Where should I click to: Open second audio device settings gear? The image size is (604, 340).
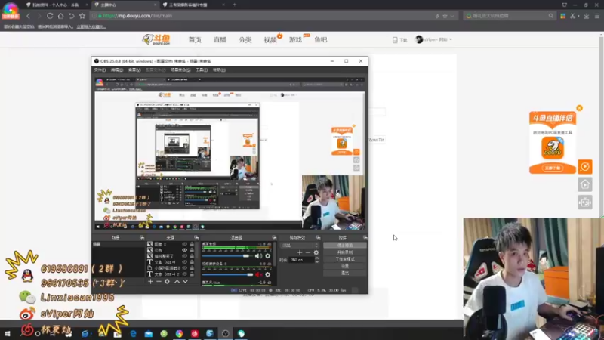coord(268,274)
